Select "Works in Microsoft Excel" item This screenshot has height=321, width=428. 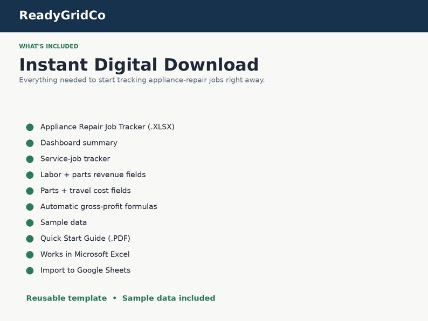click(x=85, y=254)
